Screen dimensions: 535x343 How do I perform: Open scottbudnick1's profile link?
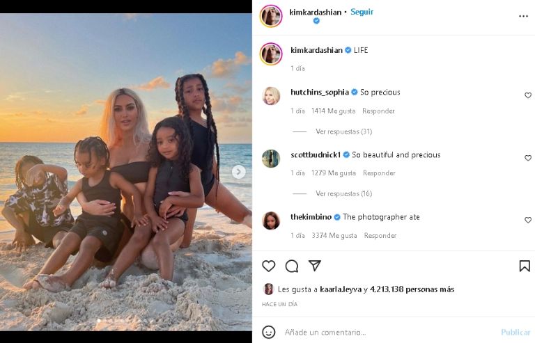point(316,154)
